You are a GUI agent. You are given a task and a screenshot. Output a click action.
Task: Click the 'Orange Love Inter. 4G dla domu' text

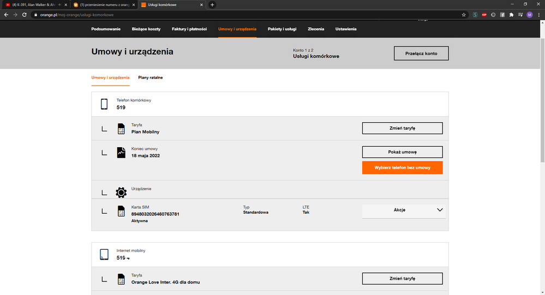(x=165, y=282)
